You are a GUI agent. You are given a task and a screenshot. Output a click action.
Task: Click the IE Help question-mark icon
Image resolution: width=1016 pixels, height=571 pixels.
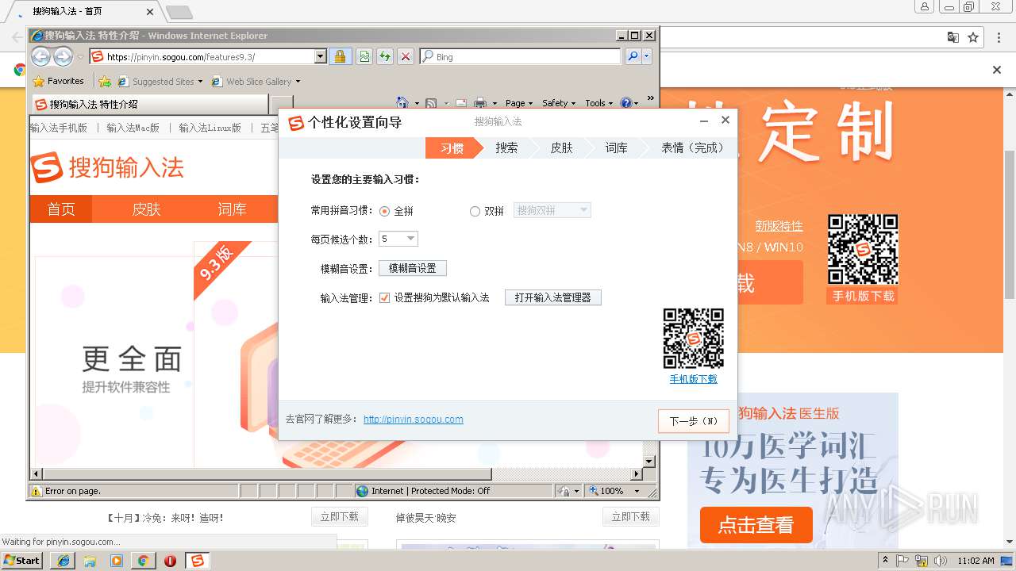coord(625,103)
